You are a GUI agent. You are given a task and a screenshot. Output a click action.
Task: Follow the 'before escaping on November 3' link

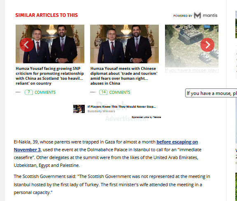pyautogui.click(x=106, y=146)
